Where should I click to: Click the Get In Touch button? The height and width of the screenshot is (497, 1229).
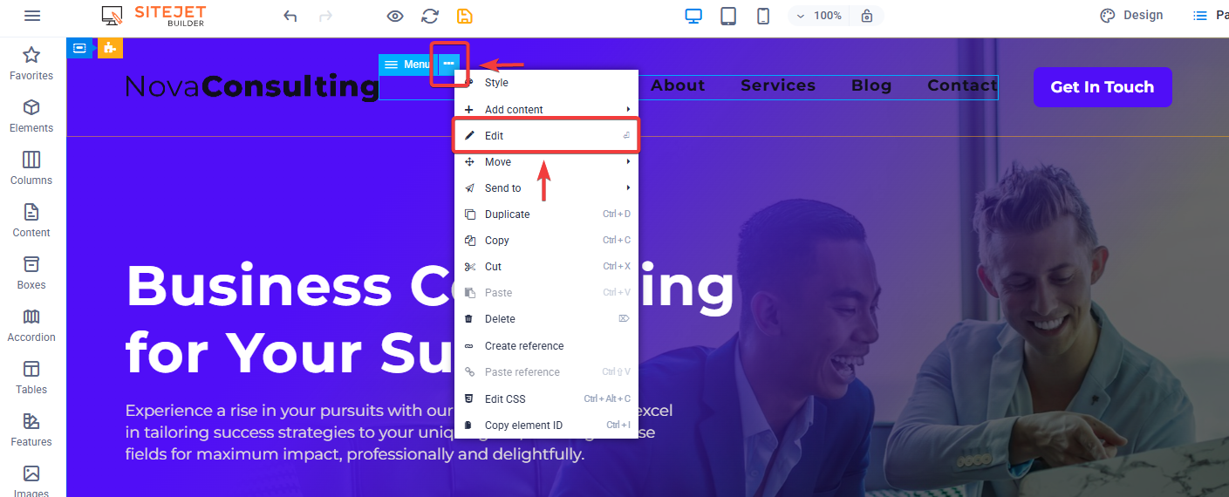point(1103,87)
